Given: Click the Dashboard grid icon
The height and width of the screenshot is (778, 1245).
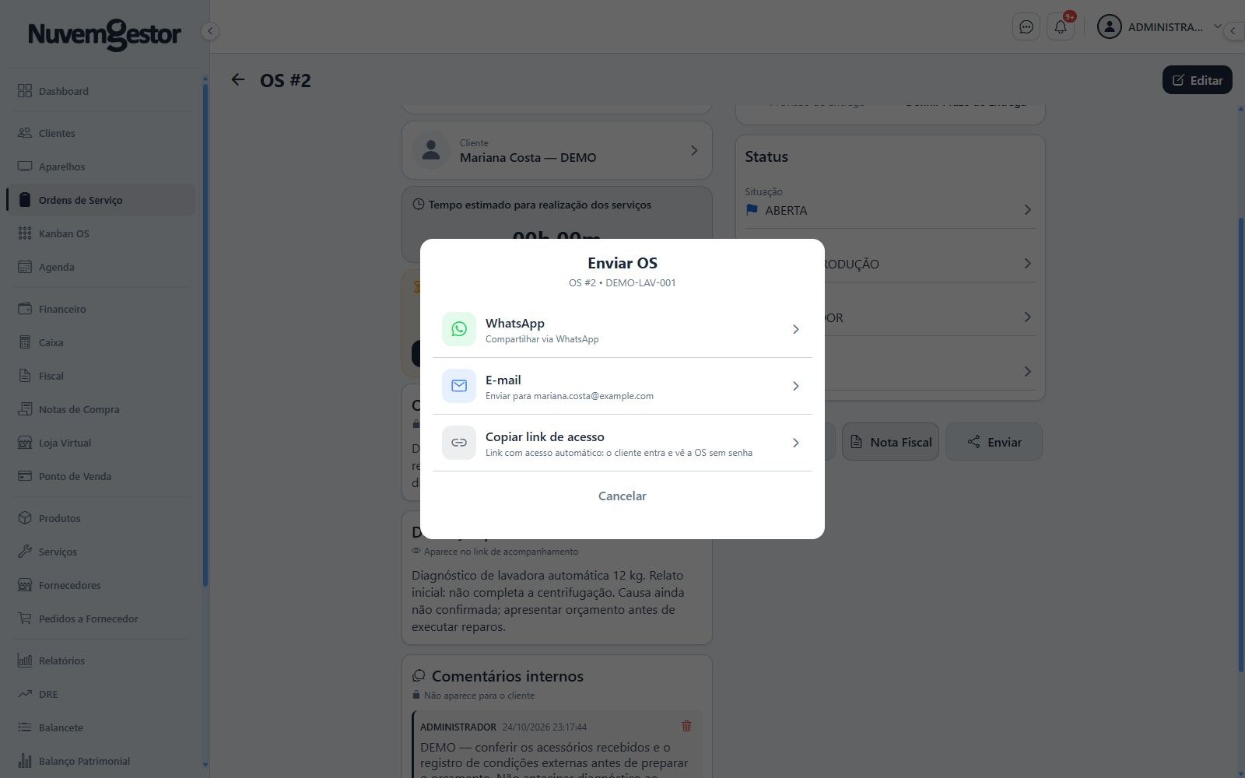Looking at the screenshot, I should [x=25, y=91].
